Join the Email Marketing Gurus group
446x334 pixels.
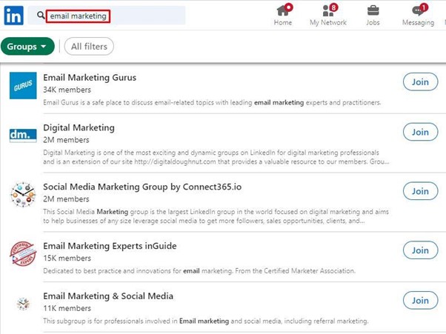click(x=420, y=82)
